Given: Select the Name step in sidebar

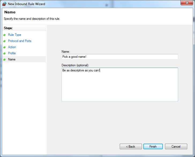Looking at the screenshot, I should [x=12, y=59].
